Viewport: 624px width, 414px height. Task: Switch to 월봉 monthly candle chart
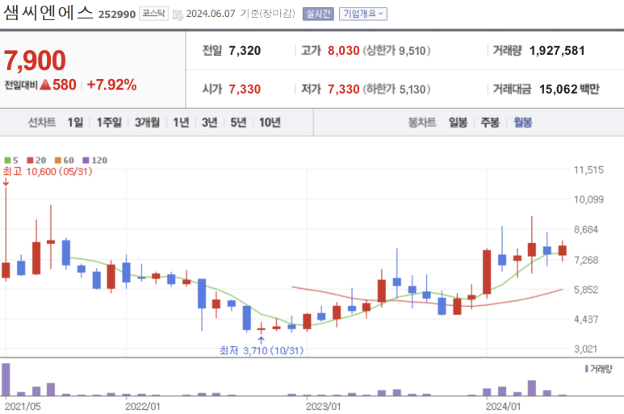point(522,122)
